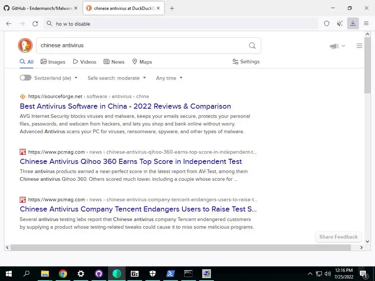Click the sparkle broom icon in toolbar
The width and height of the screenshot is (375, 281).
tap(339, 23)
